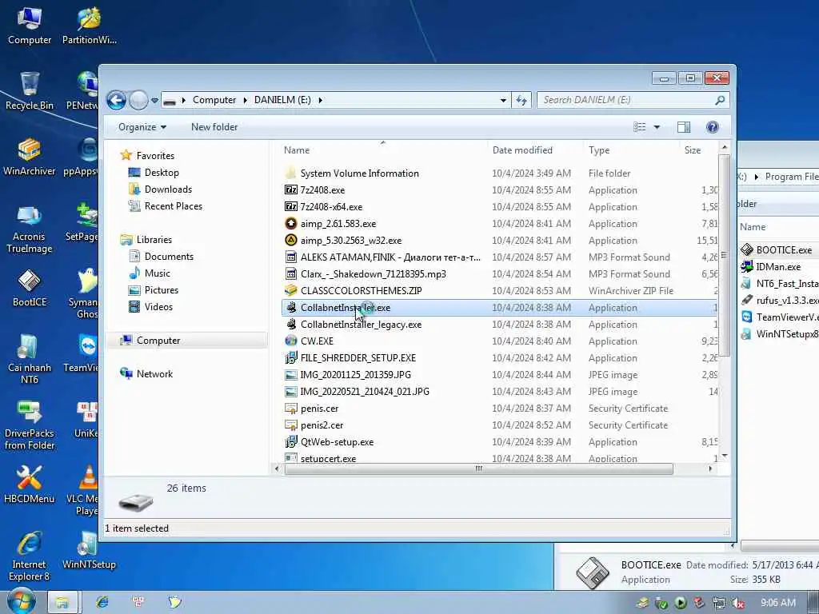This screenshot has width=819, height=614.
Task: Open the view options dropdown arrow
Action: pyautogui.click(x=657, y=127)
